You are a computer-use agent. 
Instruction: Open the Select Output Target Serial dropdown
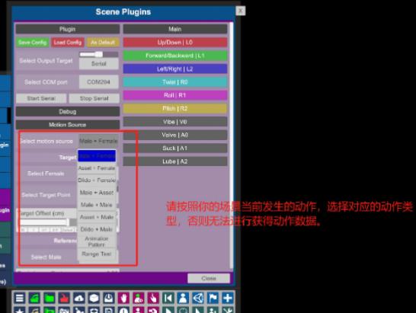(99, 64)
